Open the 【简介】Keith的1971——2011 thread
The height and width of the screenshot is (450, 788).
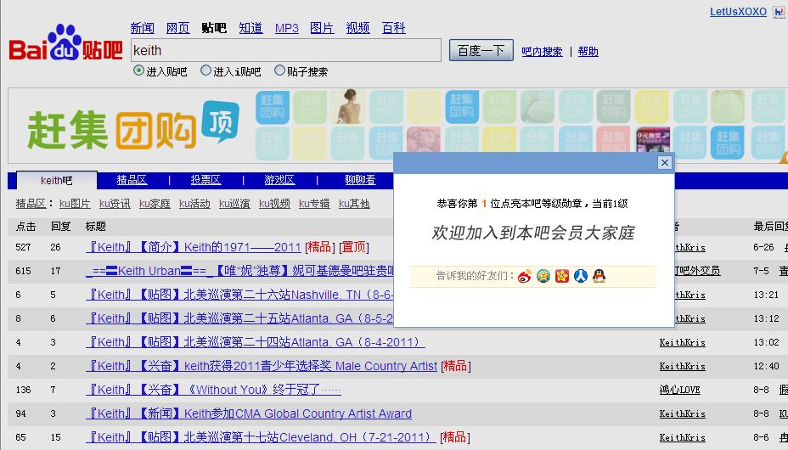194,247
